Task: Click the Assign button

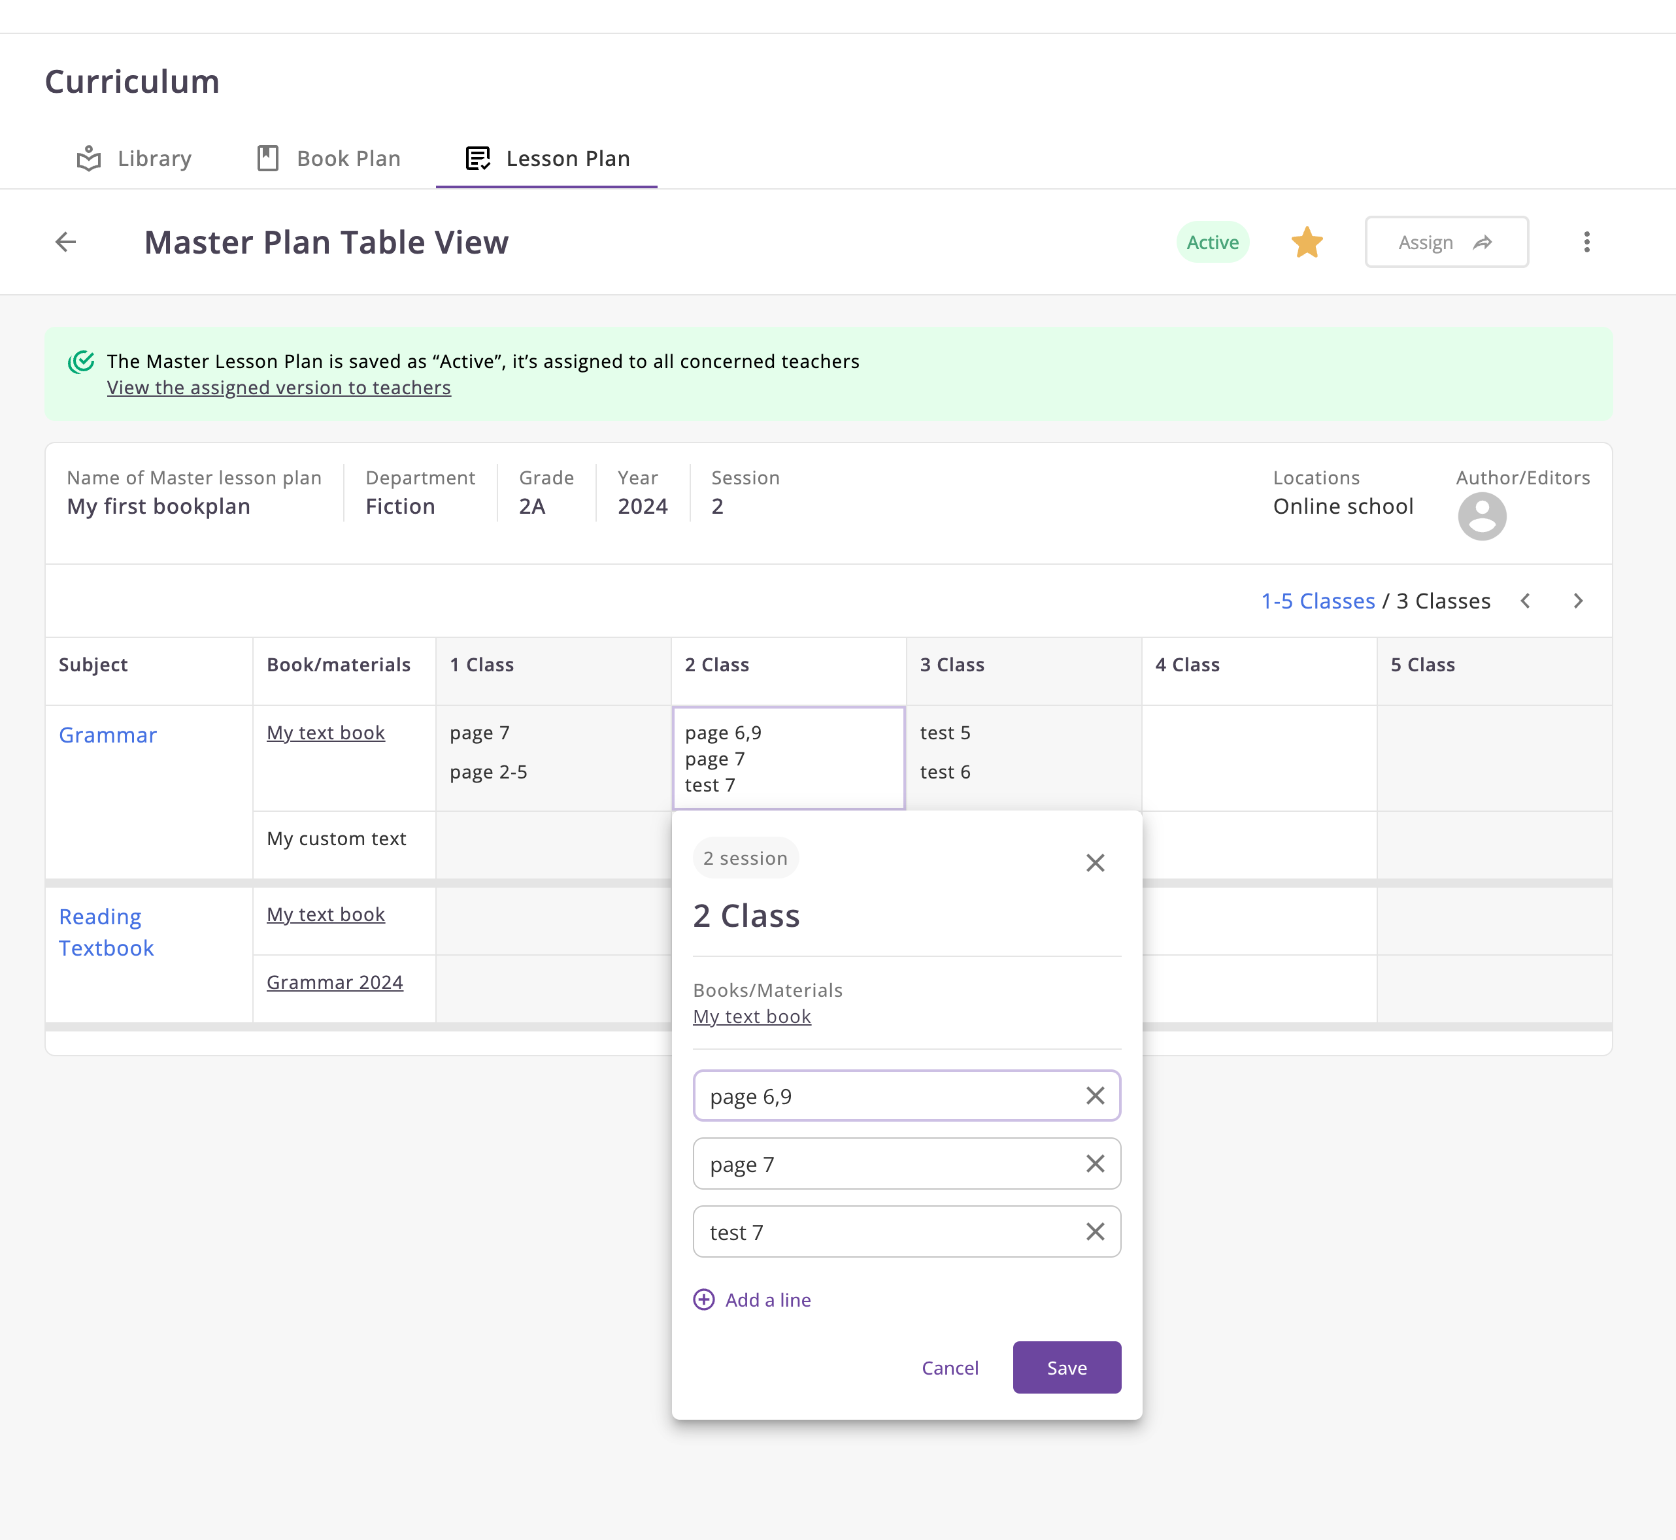Action: [x=1445, y=243]
